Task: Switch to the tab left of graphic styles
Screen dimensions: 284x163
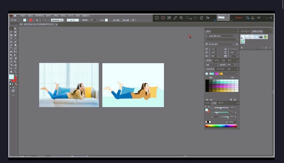Action: pos(245,31)
